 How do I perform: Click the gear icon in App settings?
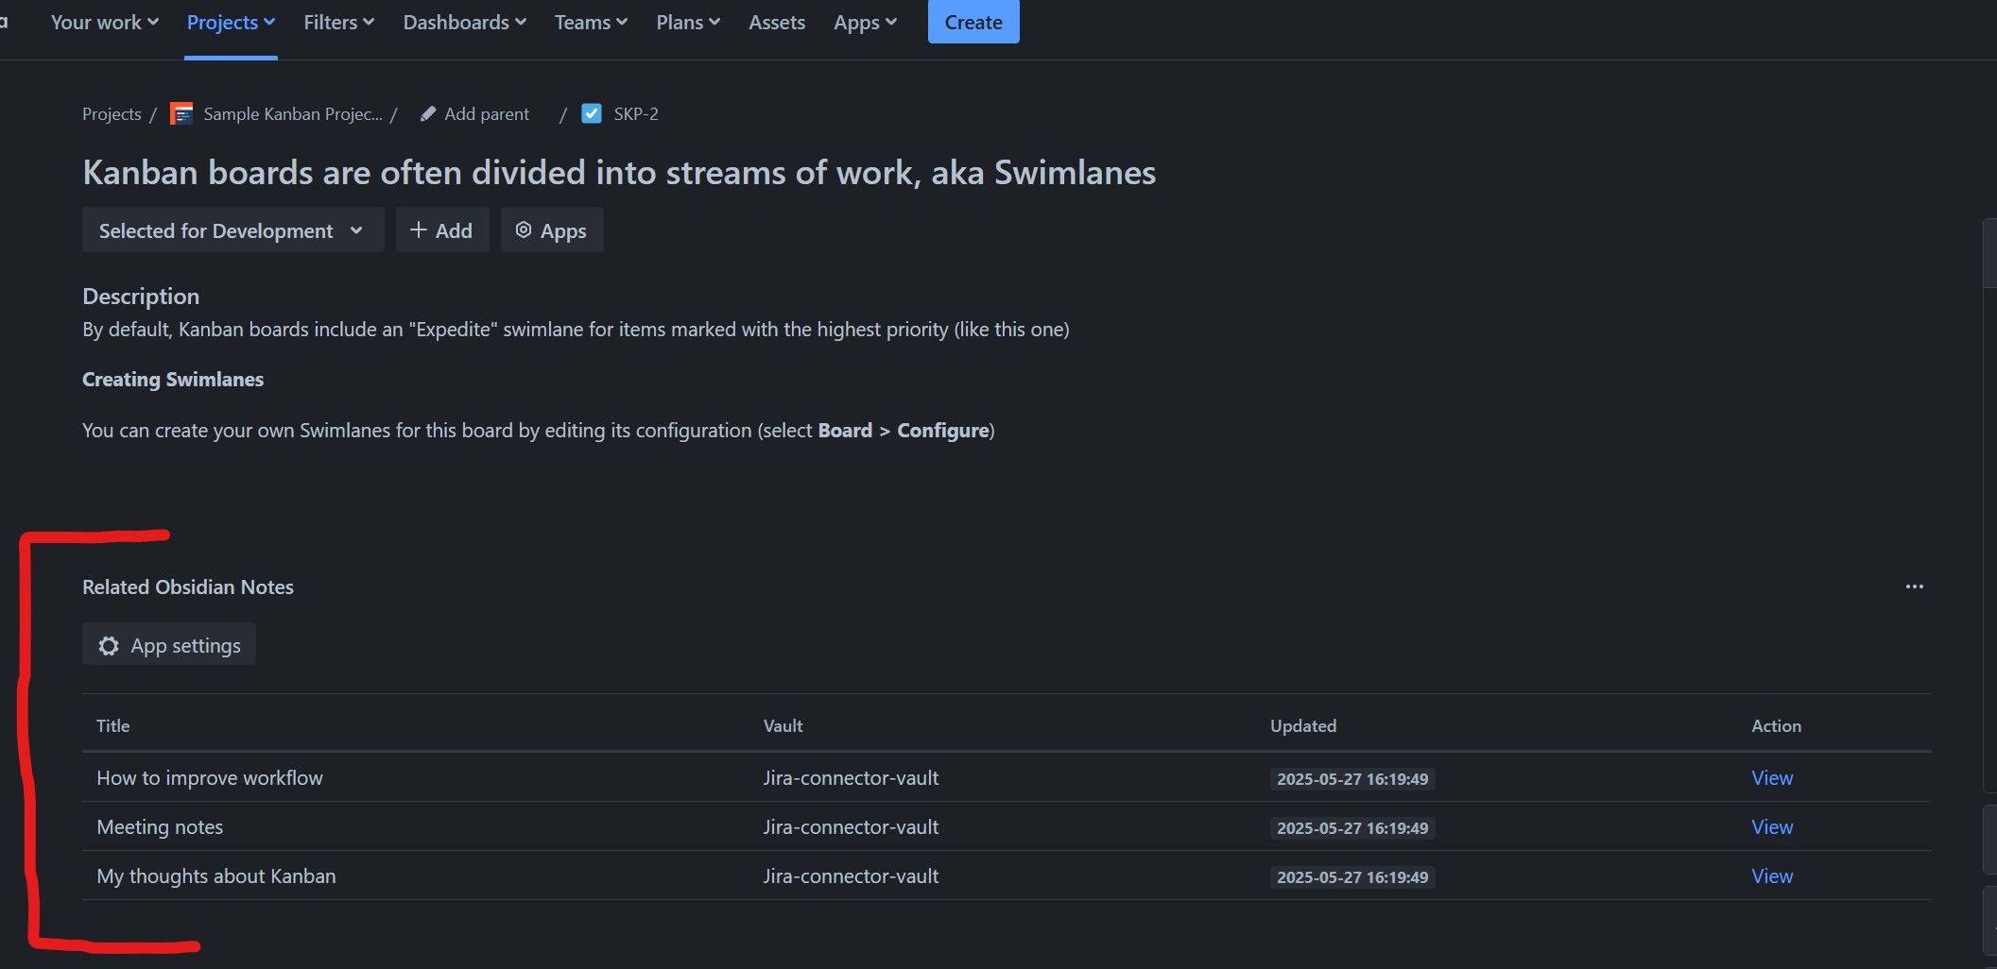(109, 646)
